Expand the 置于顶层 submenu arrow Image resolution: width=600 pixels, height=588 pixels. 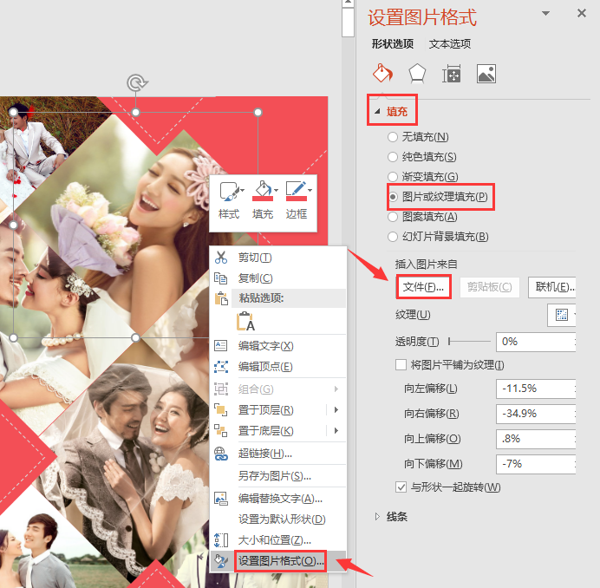(x=336, y=409)
